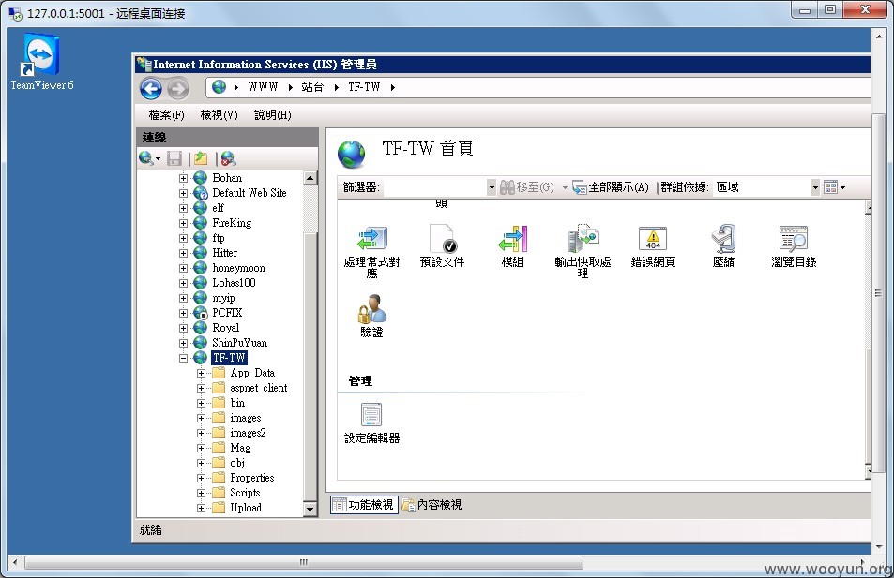
Task: Click the view mode icon beside 群組依據
Action: coord(831,186)
